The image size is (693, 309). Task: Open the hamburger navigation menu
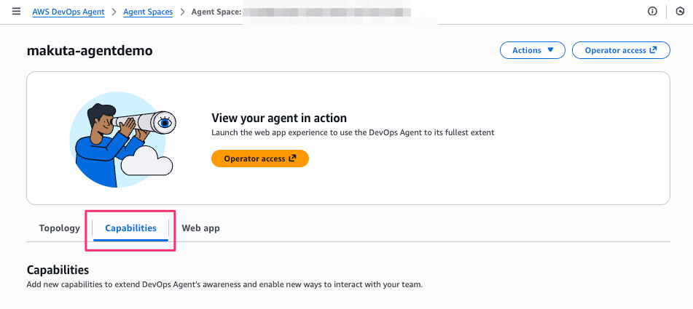pos(16,12)
